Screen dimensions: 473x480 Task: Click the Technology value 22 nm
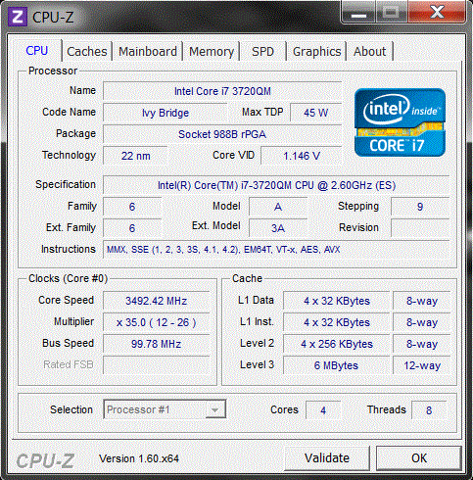135,156
